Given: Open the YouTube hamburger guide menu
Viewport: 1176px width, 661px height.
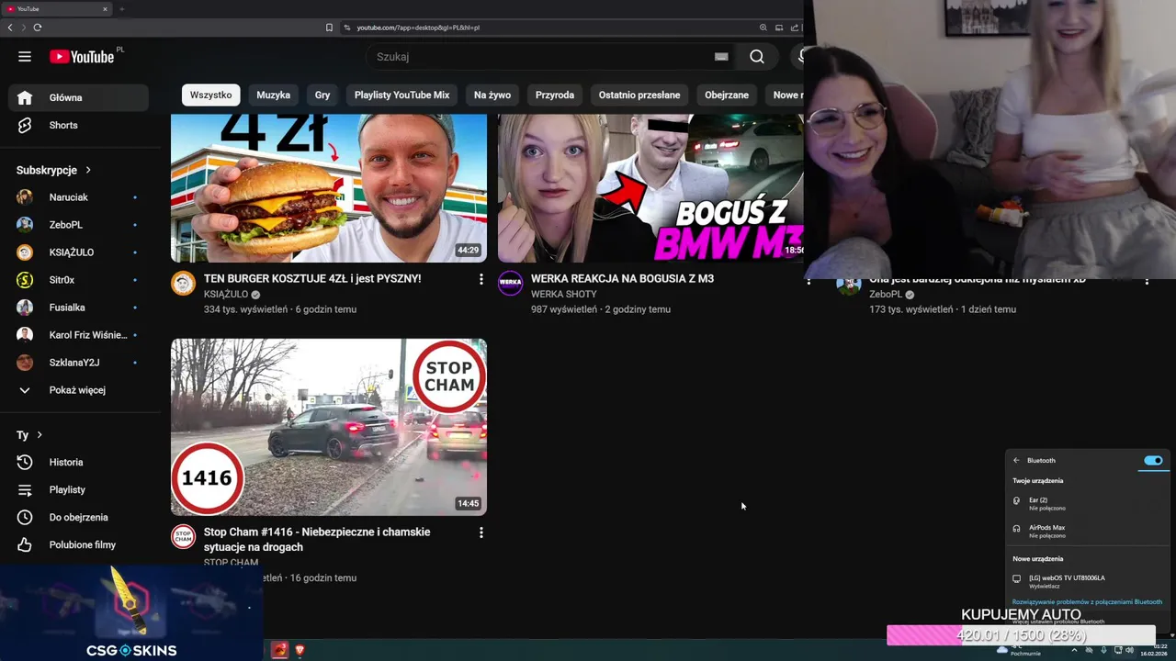Looking at the screenshot, I should click(25, 57).
